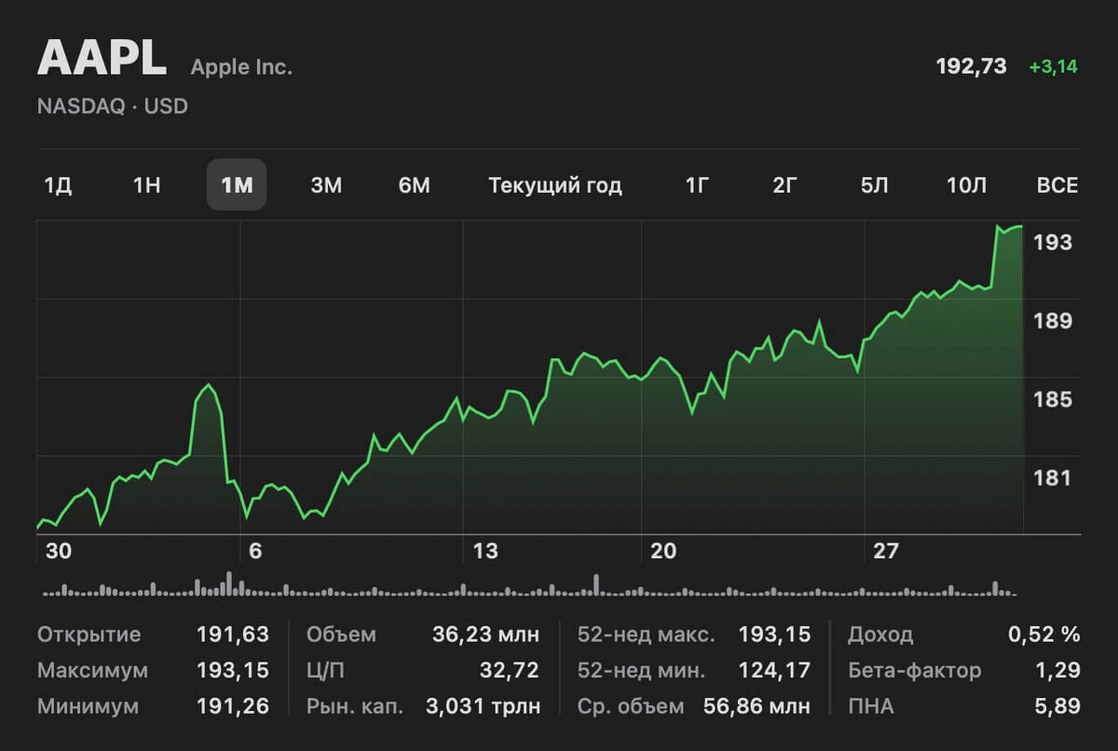Click the Ср. объем value 56,86 млн
This screenshot has height=751, width=1118.
(x=756, y=706)
